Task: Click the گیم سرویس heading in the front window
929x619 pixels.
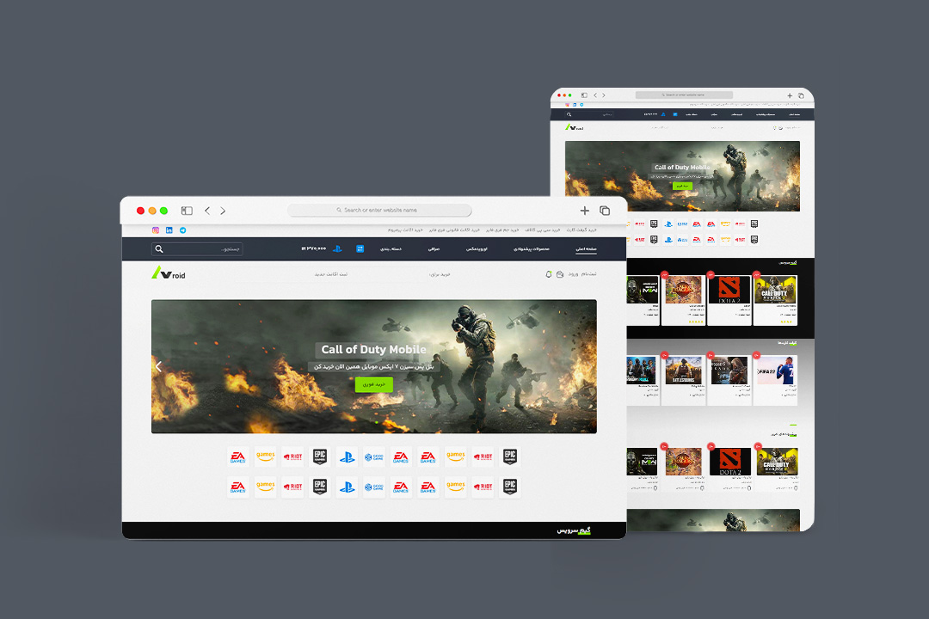Action: (x=574, y=530)
